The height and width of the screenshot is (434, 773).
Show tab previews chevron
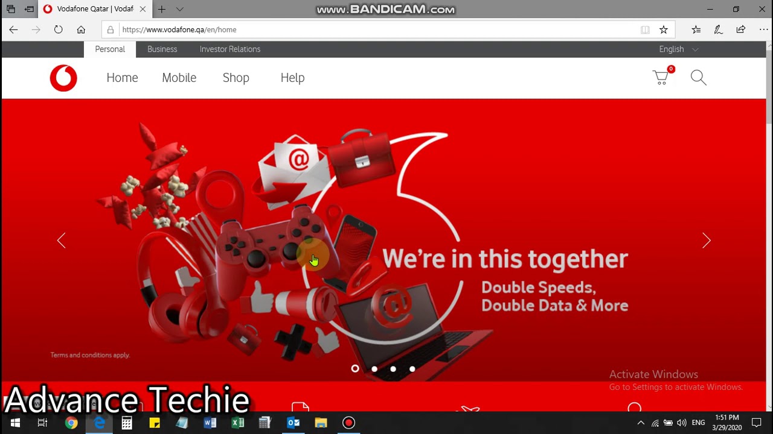click(180, 9)
